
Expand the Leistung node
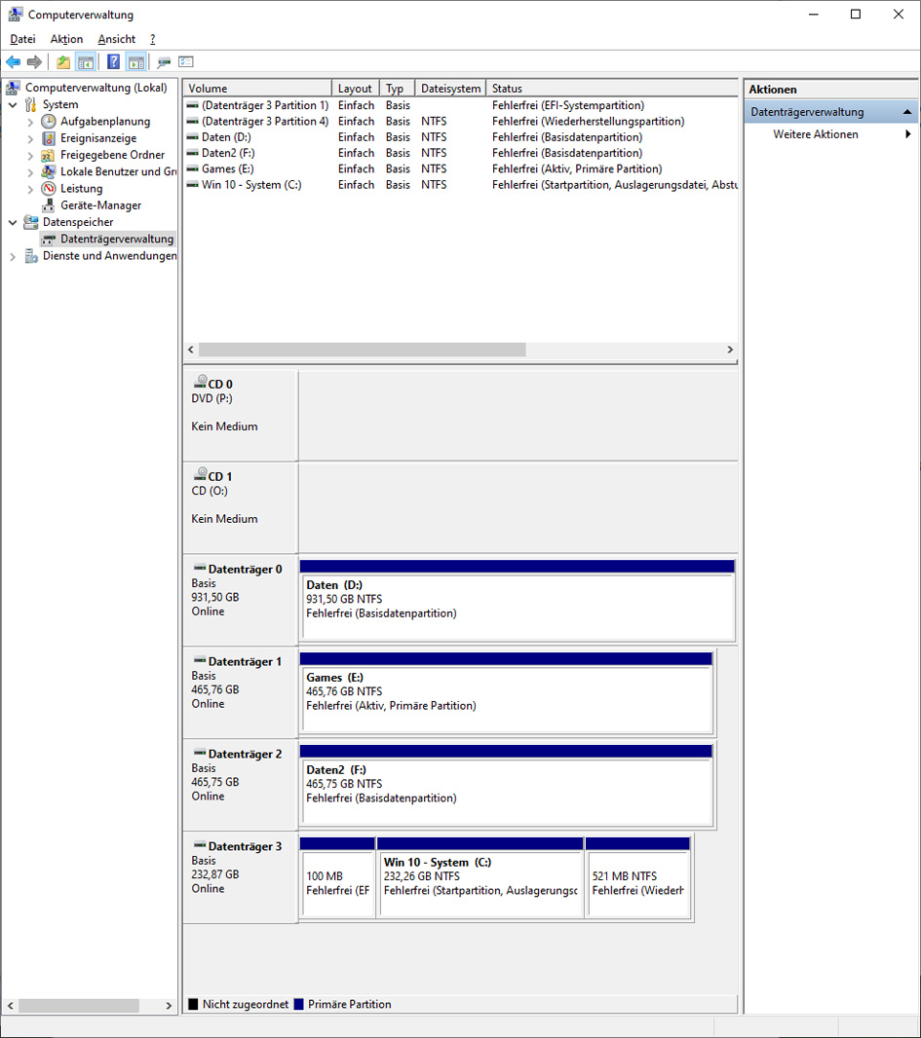coord(30,189)
